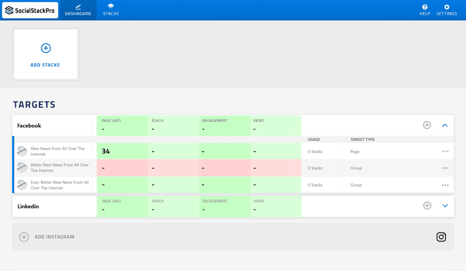466x271 pixels.
Task: Click plus icon in Linkedin row
Action: pyautogui.click(x=427, y=206)
